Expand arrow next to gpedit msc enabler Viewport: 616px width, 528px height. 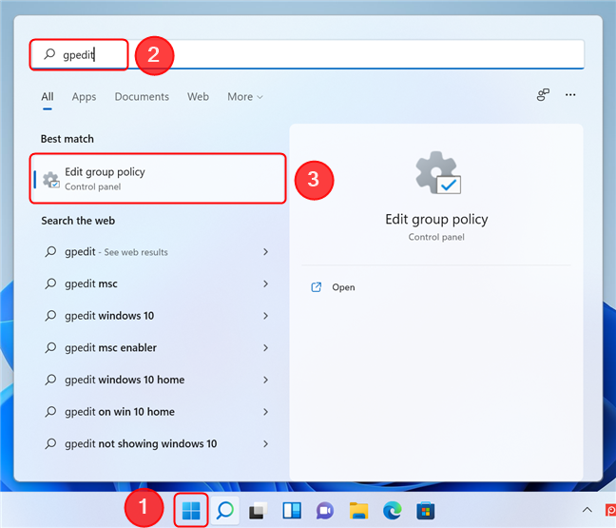tap(266, 347)
